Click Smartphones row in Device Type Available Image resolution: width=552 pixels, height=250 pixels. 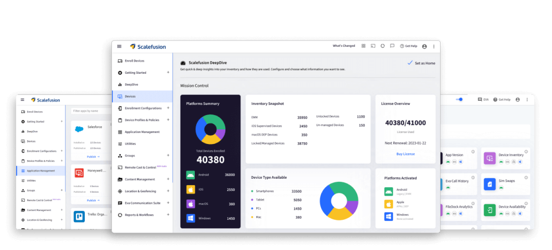276,191
